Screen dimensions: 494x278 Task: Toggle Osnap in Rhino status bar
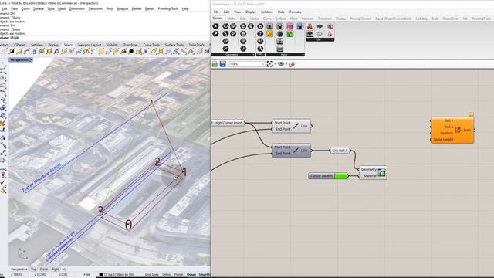pos(191,275)
